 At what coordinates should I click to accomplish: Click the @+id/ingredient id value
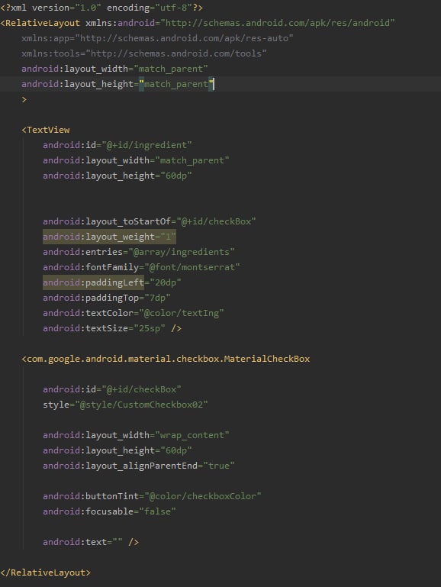click(146, 145)
